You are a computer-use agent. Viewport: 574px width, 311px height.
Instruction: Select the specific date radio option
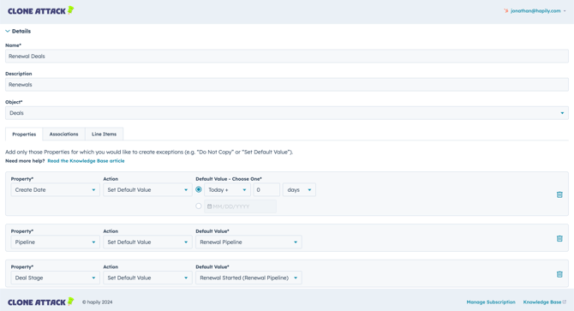point(199,206)
